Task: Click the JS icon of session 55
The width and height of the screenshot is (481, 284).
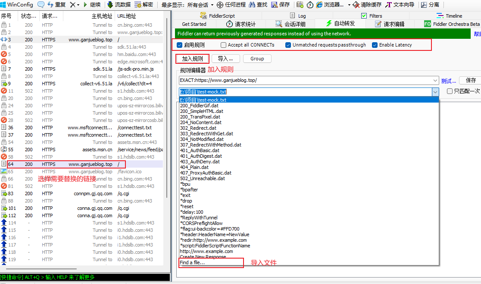Action: click(4, 150)
